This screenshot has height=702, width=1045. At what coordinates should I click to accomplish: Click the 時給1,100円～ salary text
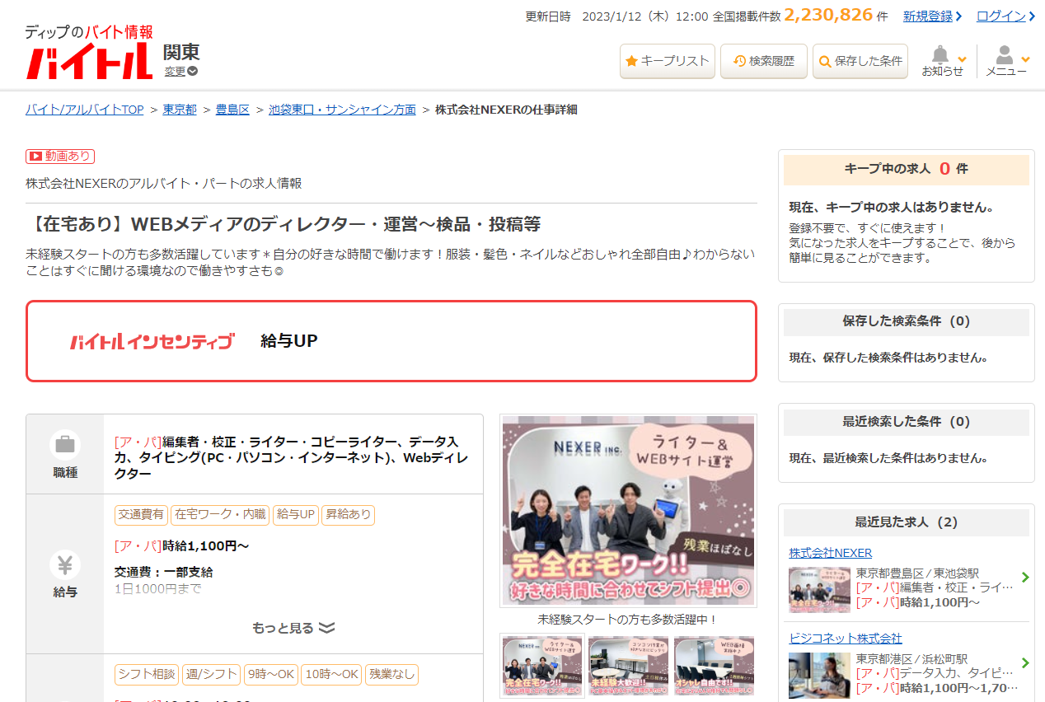pos(205,545)
